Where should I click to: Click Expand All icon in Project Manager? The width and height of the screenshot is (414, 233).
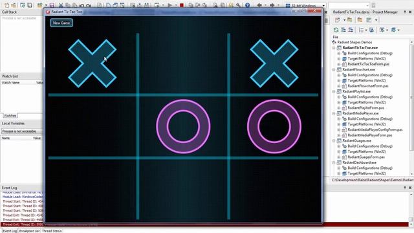[x=343, y=30]
